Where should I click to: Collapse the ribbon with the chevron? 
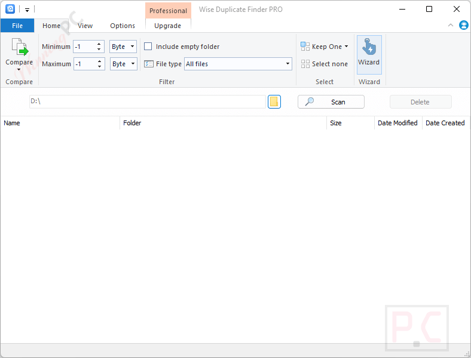[451, 25]
